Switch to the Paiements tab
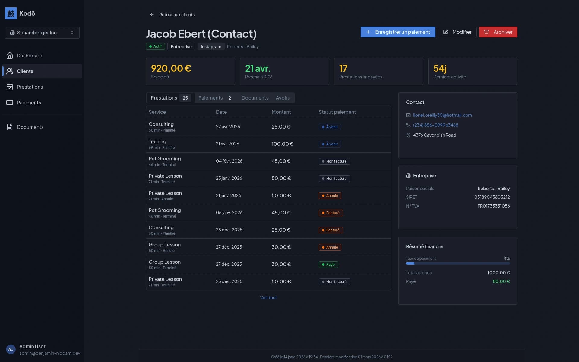 215,98
